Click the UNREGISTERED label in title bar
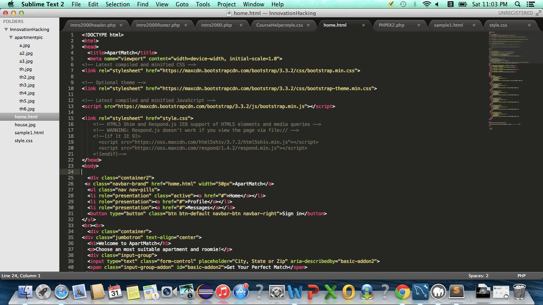Viewport: 543px width, 305px height. [x=516, y=13]
